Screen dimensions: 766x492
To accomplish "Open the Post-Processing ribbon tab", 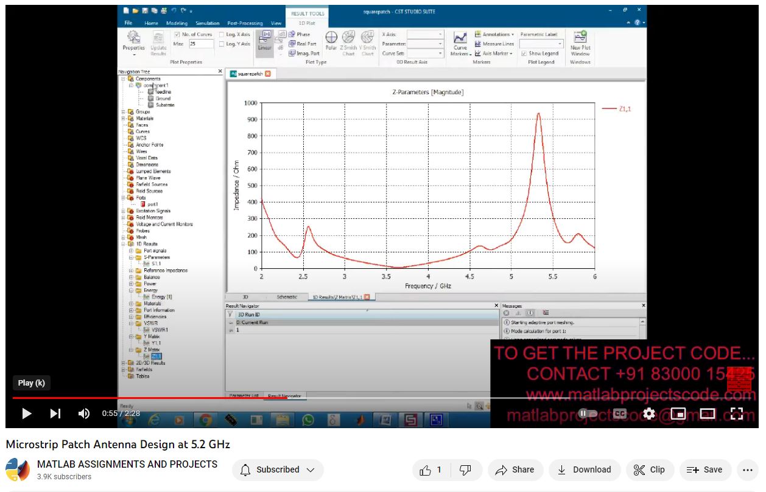I will click(245, 23).
